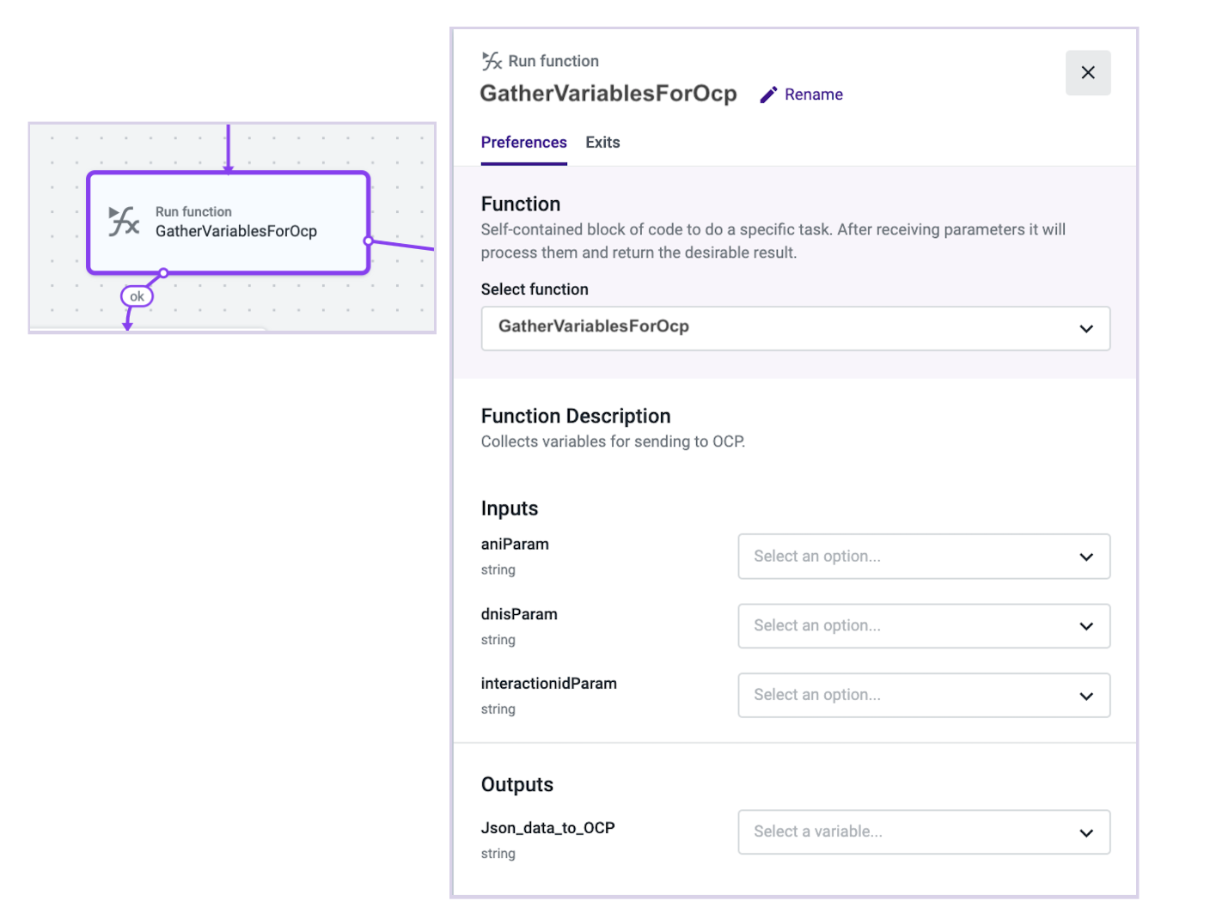Close the Run function properties panel
The height and width of the screenshot is (907, 1210).
point(1087,73)
